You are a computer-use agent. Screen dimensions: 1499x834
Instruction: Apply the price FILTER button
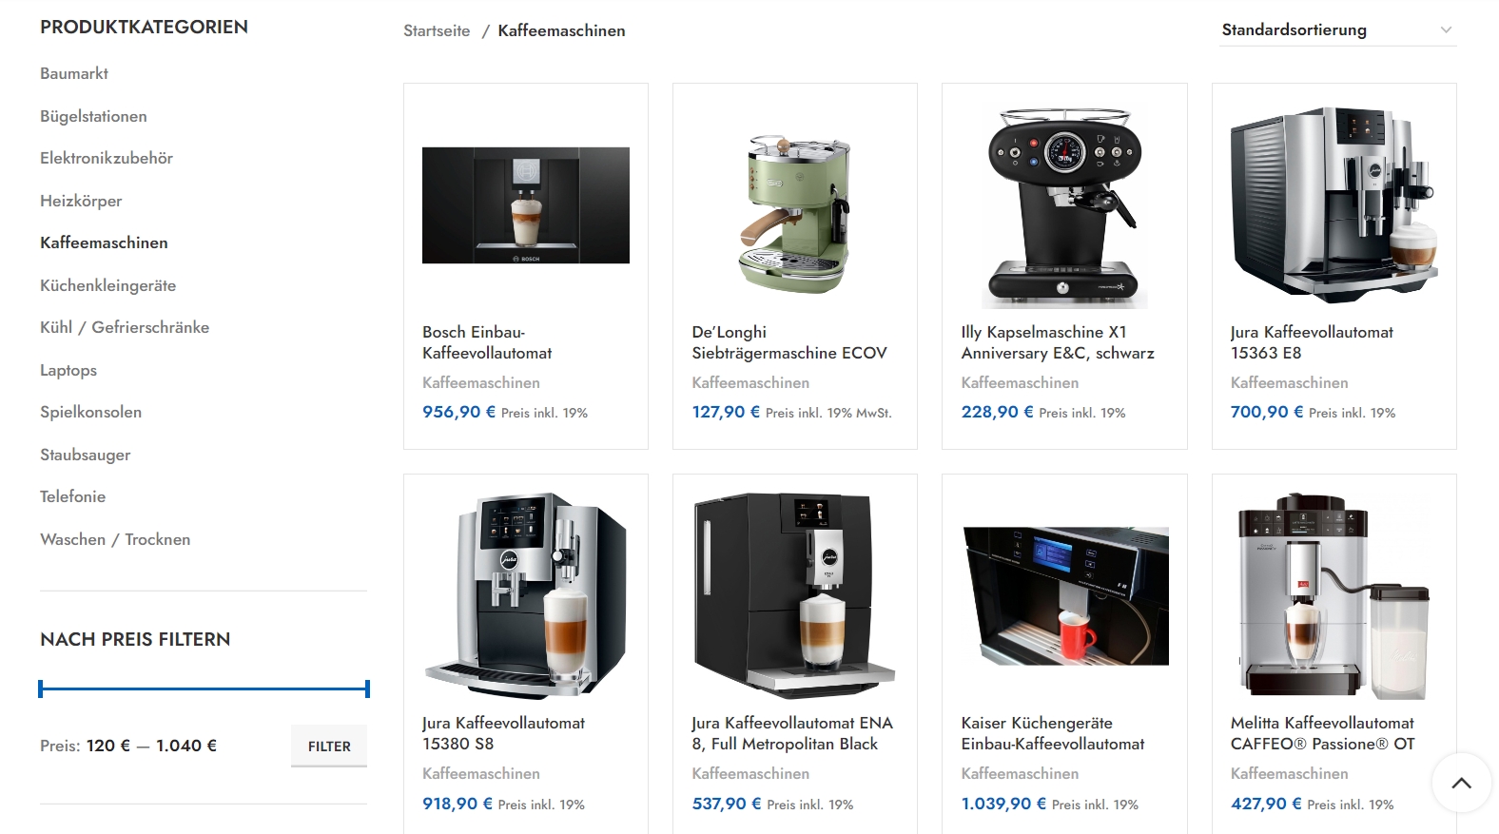tap(329, 747)
